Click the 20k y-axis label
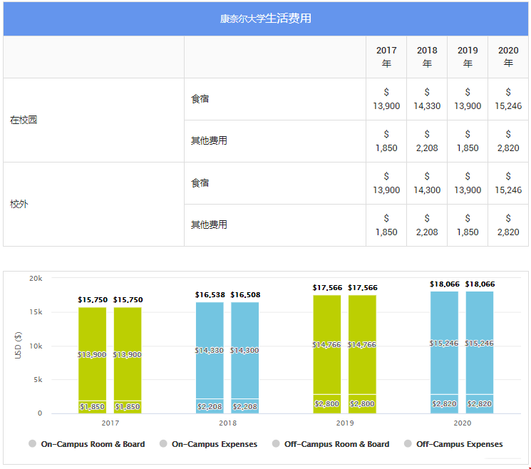This screenshot has height=469, width=531. (36, 279)
